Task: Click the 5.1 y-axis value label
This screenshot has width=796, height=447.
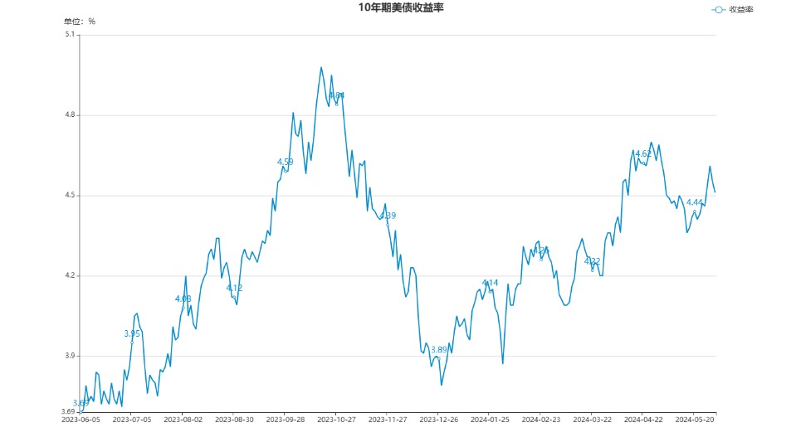Action: [x=69, y=35]
